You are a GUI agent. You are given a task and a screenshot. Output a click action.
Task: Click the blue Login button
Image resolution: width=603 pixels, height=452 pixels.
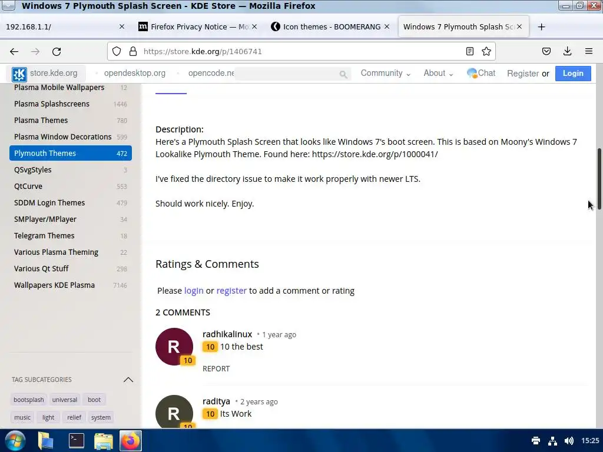click(x=573, y=74)
